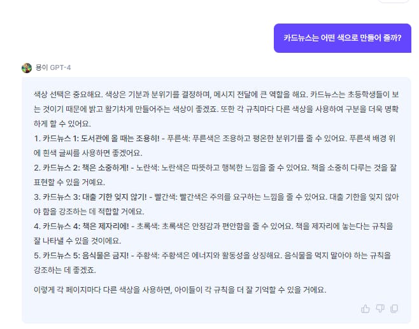Copy the response with the copy icon

pos(394,309)
